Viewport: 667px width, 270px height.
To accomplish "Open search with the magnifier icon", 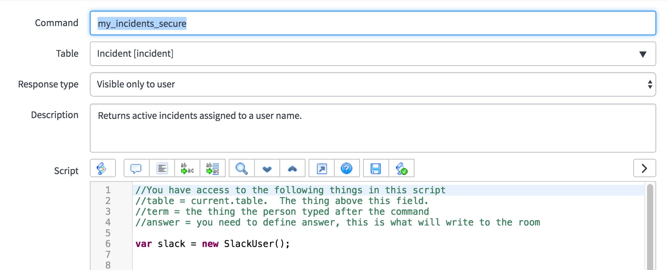I will point(241,168).
